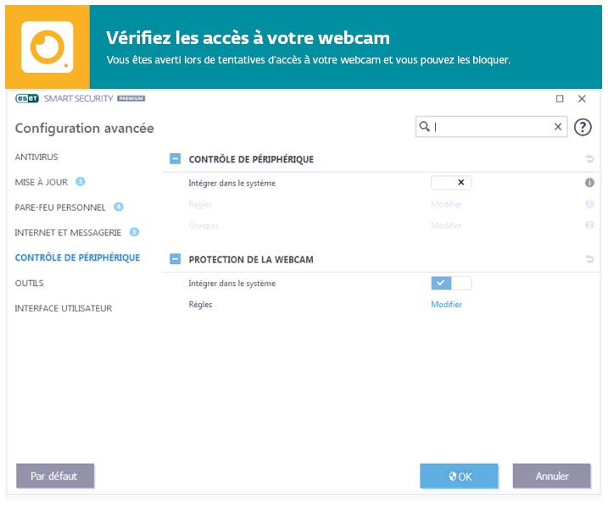Select Internet et messagerie category
Viewport: 608px width, 507px height.
click(x=68, y=233)
